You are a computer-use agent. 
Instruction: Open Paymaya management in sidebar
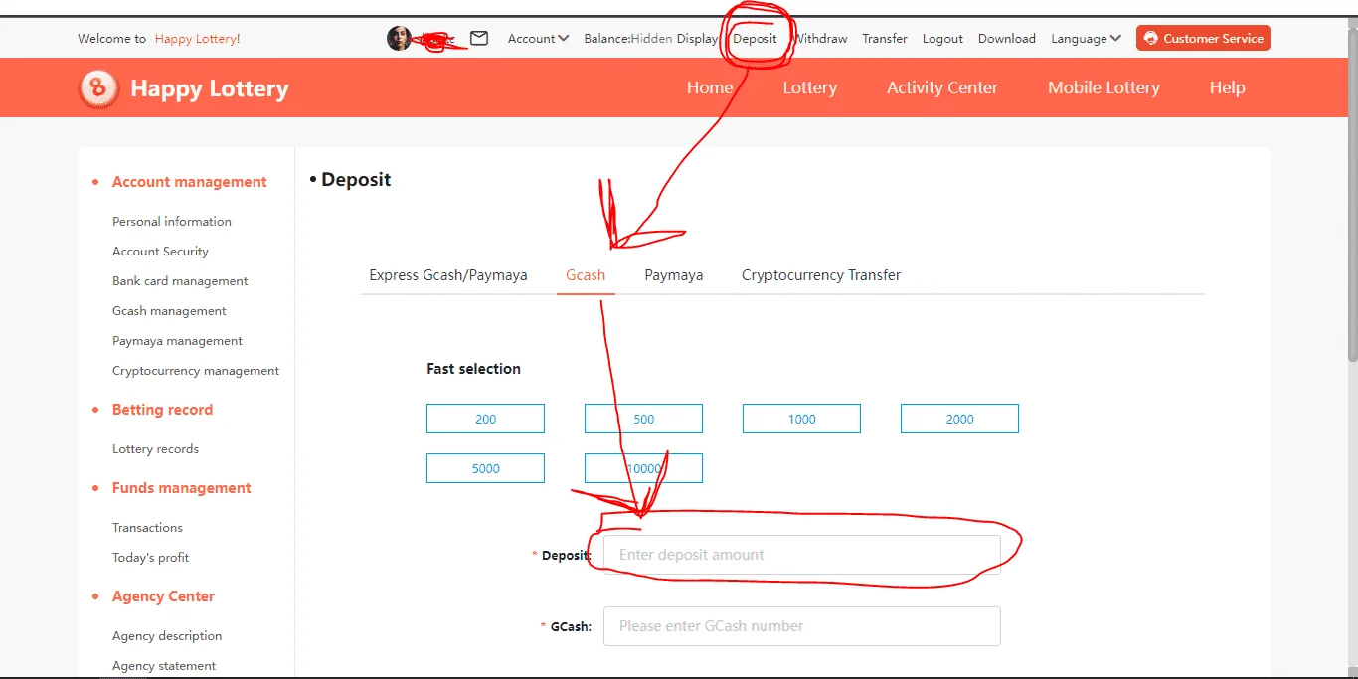[x=177, y=341]
